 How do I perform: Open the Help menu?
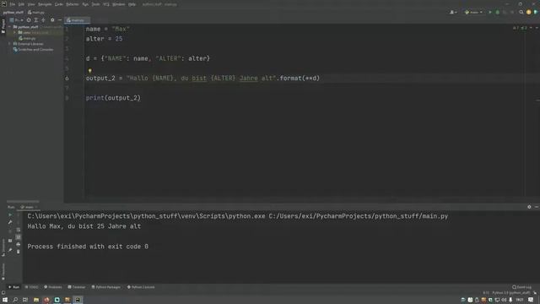[132, 4]
